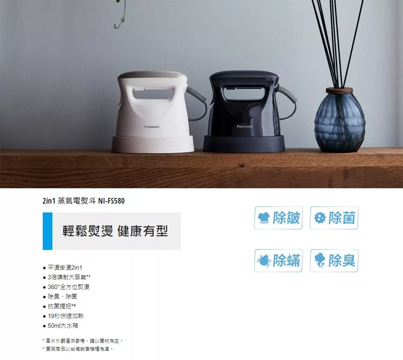This screenshot has width=403, height=360.
Task: Click the 3倍噴射大蒸氣 feature bullet
Action: [x=66, y=277]
